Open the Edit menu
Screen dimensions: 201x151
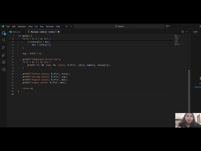(14, 26)
